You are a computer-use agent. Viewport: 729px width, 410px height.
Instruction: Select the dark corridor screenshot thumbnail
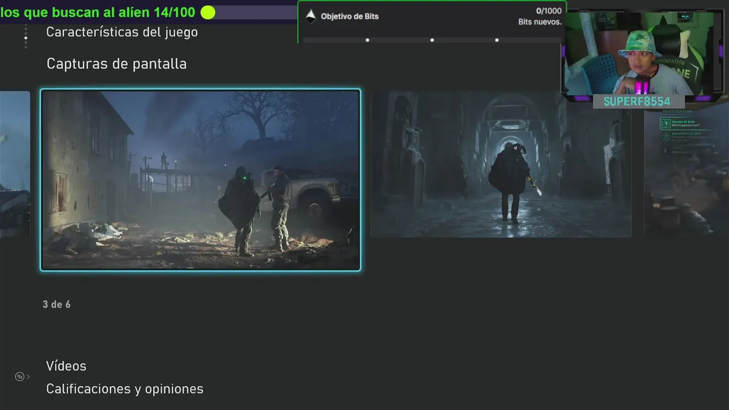tap(501, 165)
